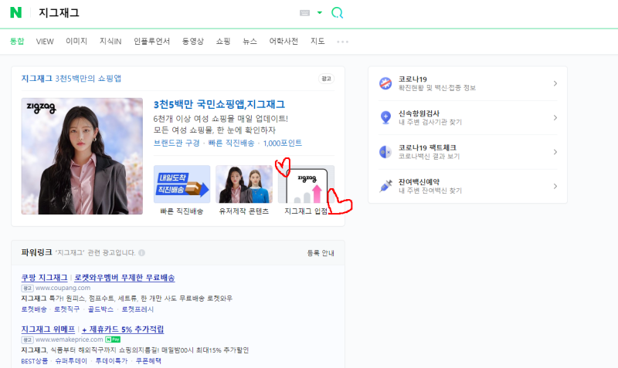
Task: Select the 뉴스 tab
Action: pos(250,42)
